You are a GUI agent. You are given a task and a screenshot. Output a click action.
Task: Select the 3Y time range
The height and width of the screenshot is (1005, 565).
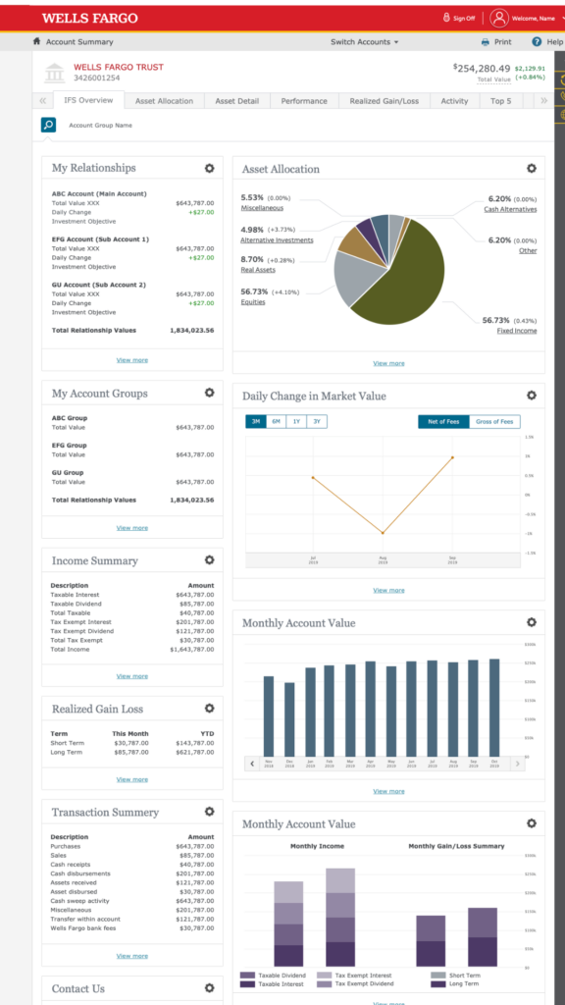[x=317, y=422]
